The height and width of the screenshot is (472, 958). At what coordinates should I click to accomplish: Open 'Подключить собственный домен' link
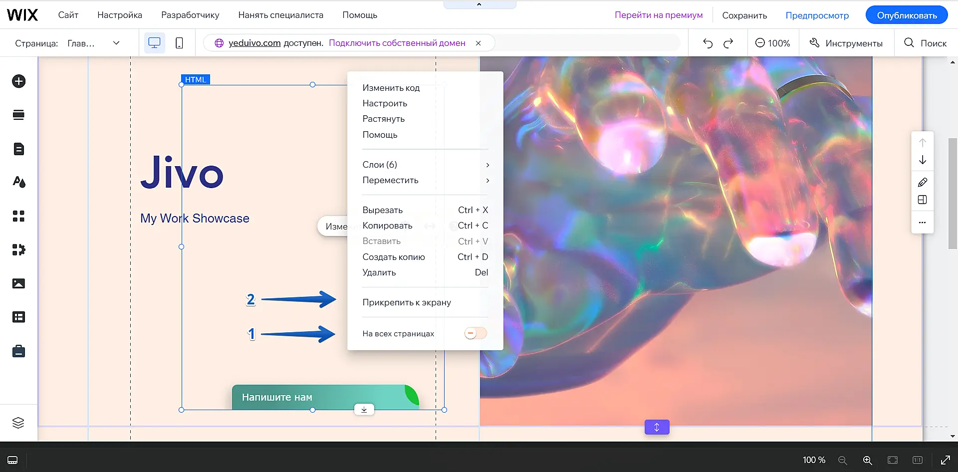click(x=397, y=43)
